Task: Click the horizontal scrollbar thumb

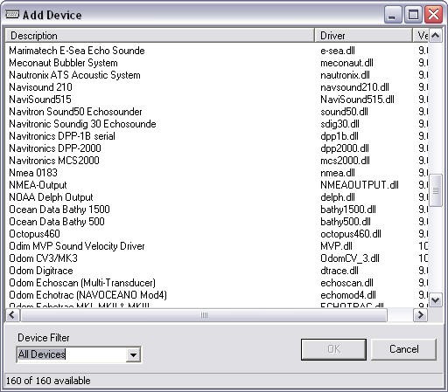Action: (204, 315)
